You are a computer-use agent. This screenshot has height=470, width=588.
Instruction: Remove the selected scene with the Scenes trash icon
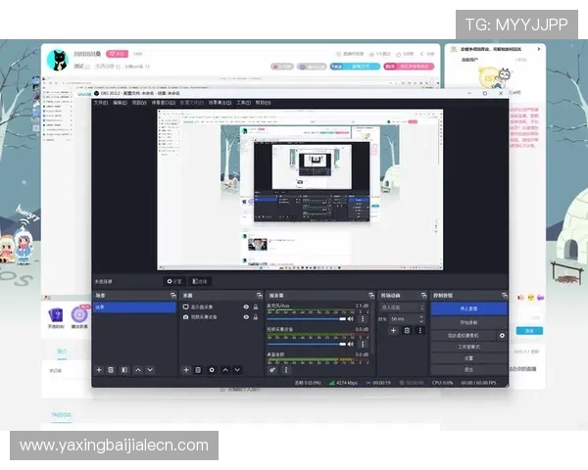111,370
